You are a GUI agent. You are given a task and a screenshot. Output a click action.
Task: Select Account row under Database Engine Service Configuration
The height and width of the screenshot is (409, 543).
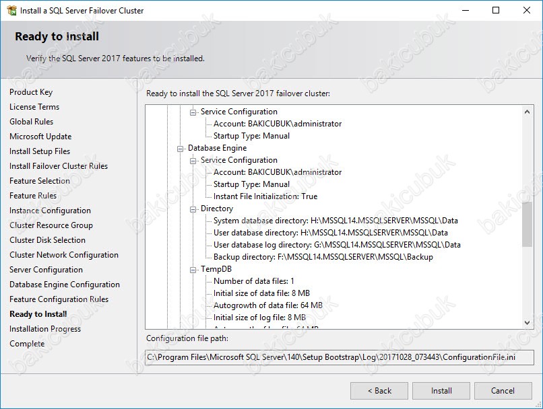[278, 172]
